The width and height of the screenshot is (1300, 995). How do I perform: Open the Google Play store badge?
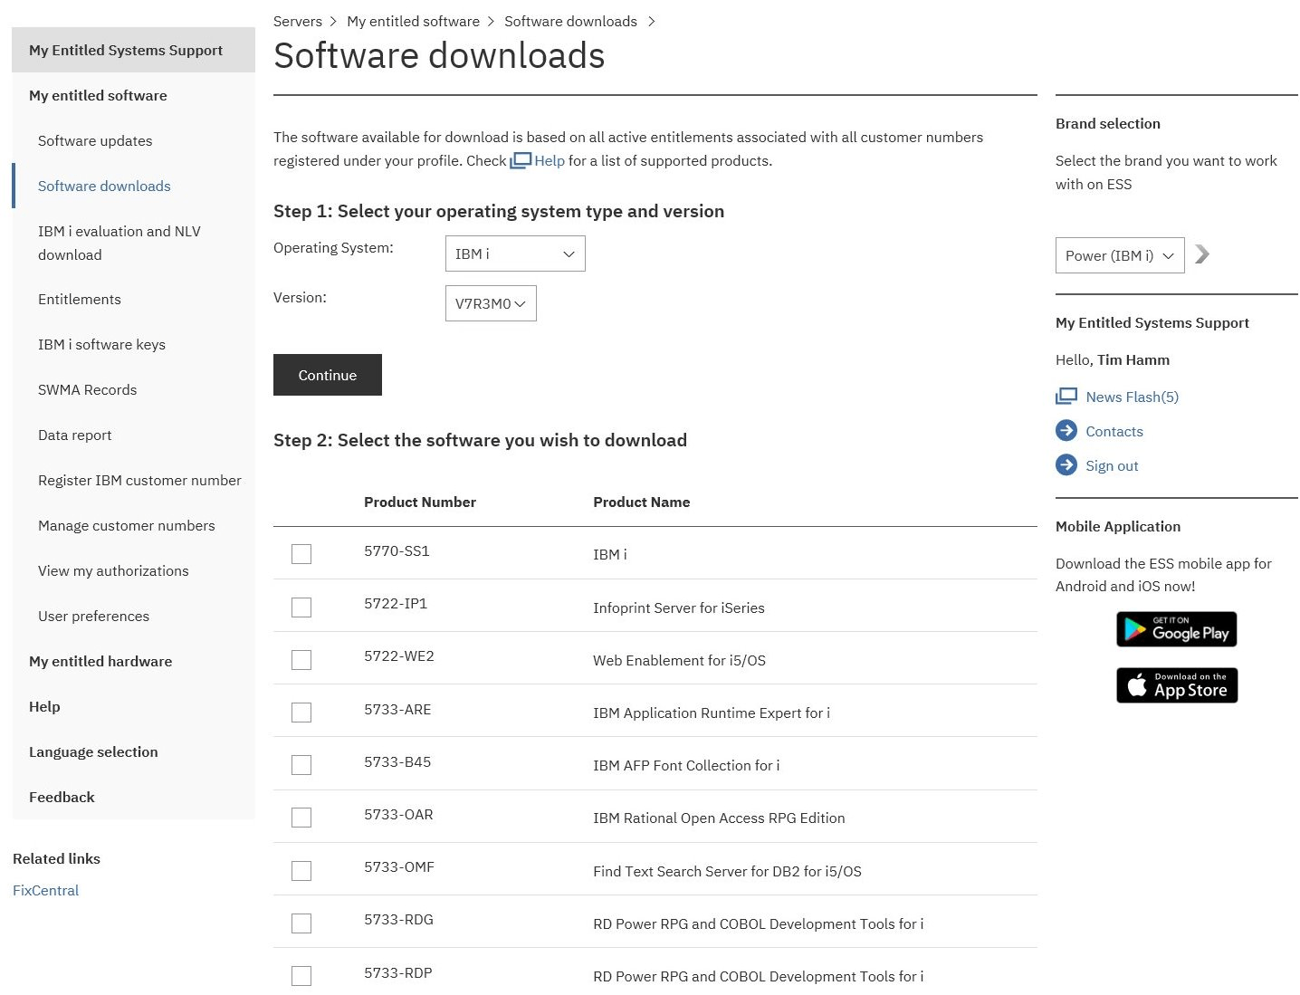tap(1177, 629)
